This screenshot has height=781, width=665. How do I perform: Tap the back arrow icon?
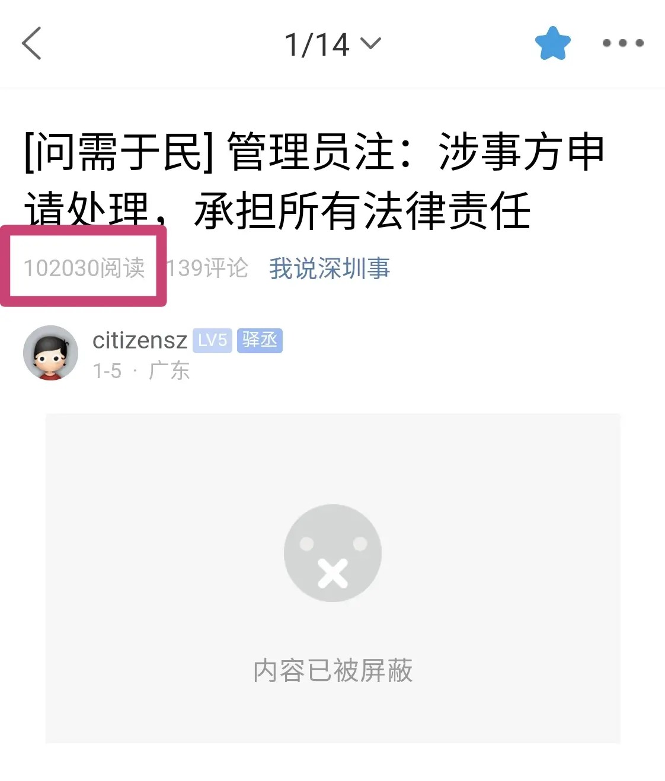click(x=31, y=43)
